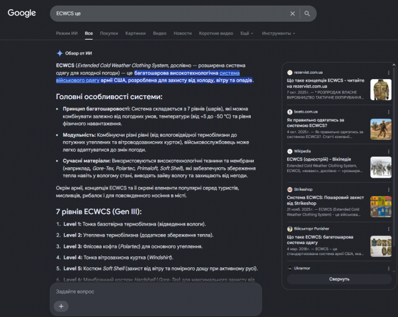
Task: Expand the Ещё dropdown menu
Action: 247,33
